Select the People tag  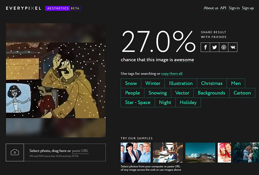pos(133,93)
